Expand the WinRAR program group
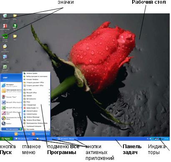This screenshot has height=162, width=171. tap(36, 96)
